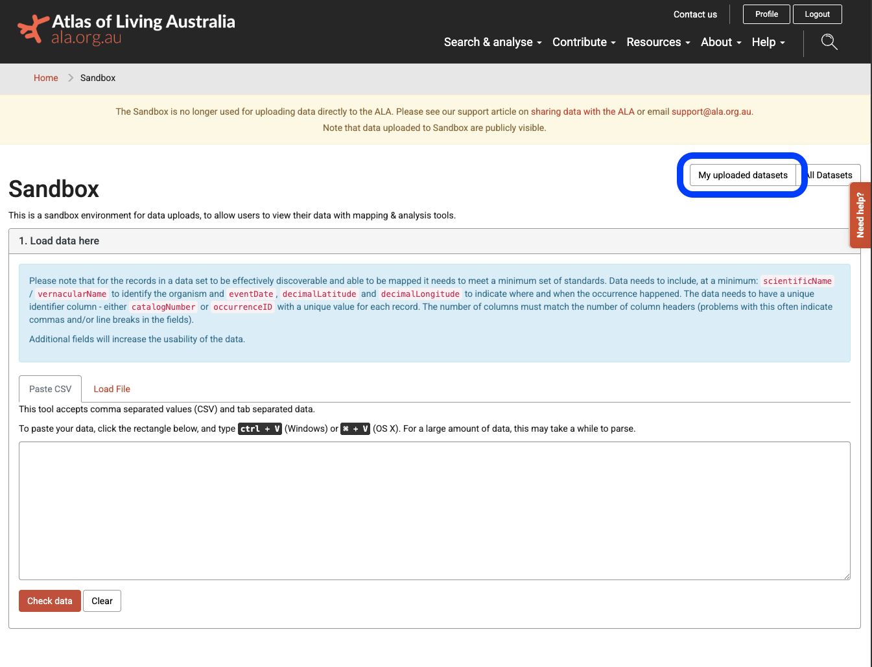Open the sharing data with the ALA link

coord(583,111)
